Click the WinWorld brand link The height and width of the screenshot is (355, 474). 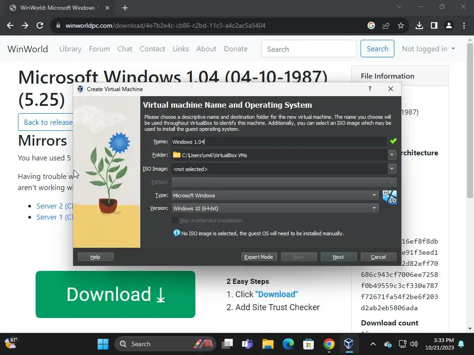click(28, 49)
